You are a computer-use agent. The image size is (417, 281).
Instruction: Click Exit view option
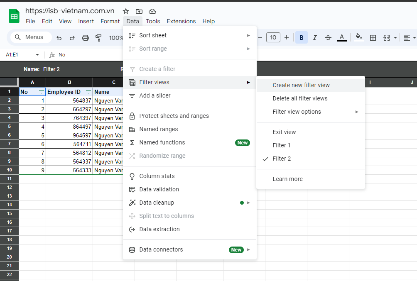point(284,132)
